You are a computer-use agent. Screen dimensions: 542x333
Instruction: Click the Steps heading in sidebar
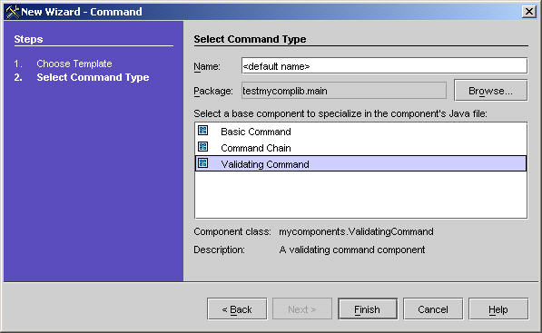click(28, 39)
